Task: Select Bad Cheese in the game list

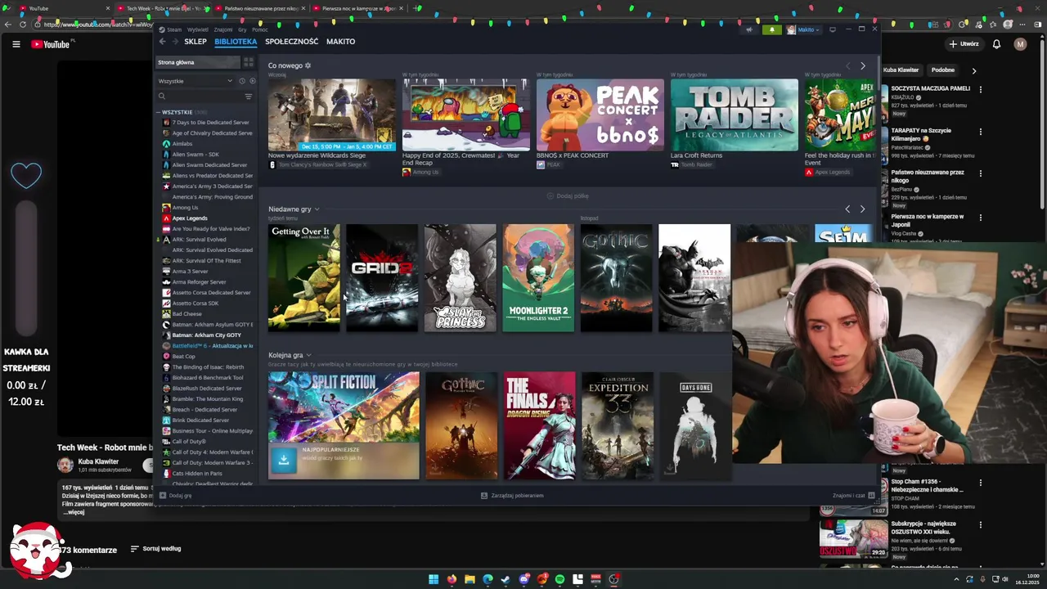Action: [186, 314]
